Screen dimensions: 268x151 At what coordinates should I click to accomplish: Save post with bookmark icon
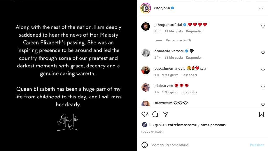tap(261, 114)
